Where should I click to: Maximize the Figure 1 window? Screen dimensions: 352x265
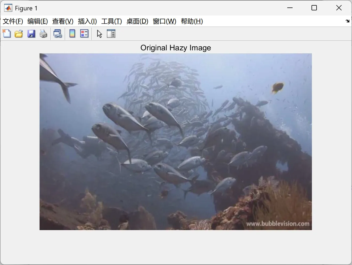coord(314,8)
